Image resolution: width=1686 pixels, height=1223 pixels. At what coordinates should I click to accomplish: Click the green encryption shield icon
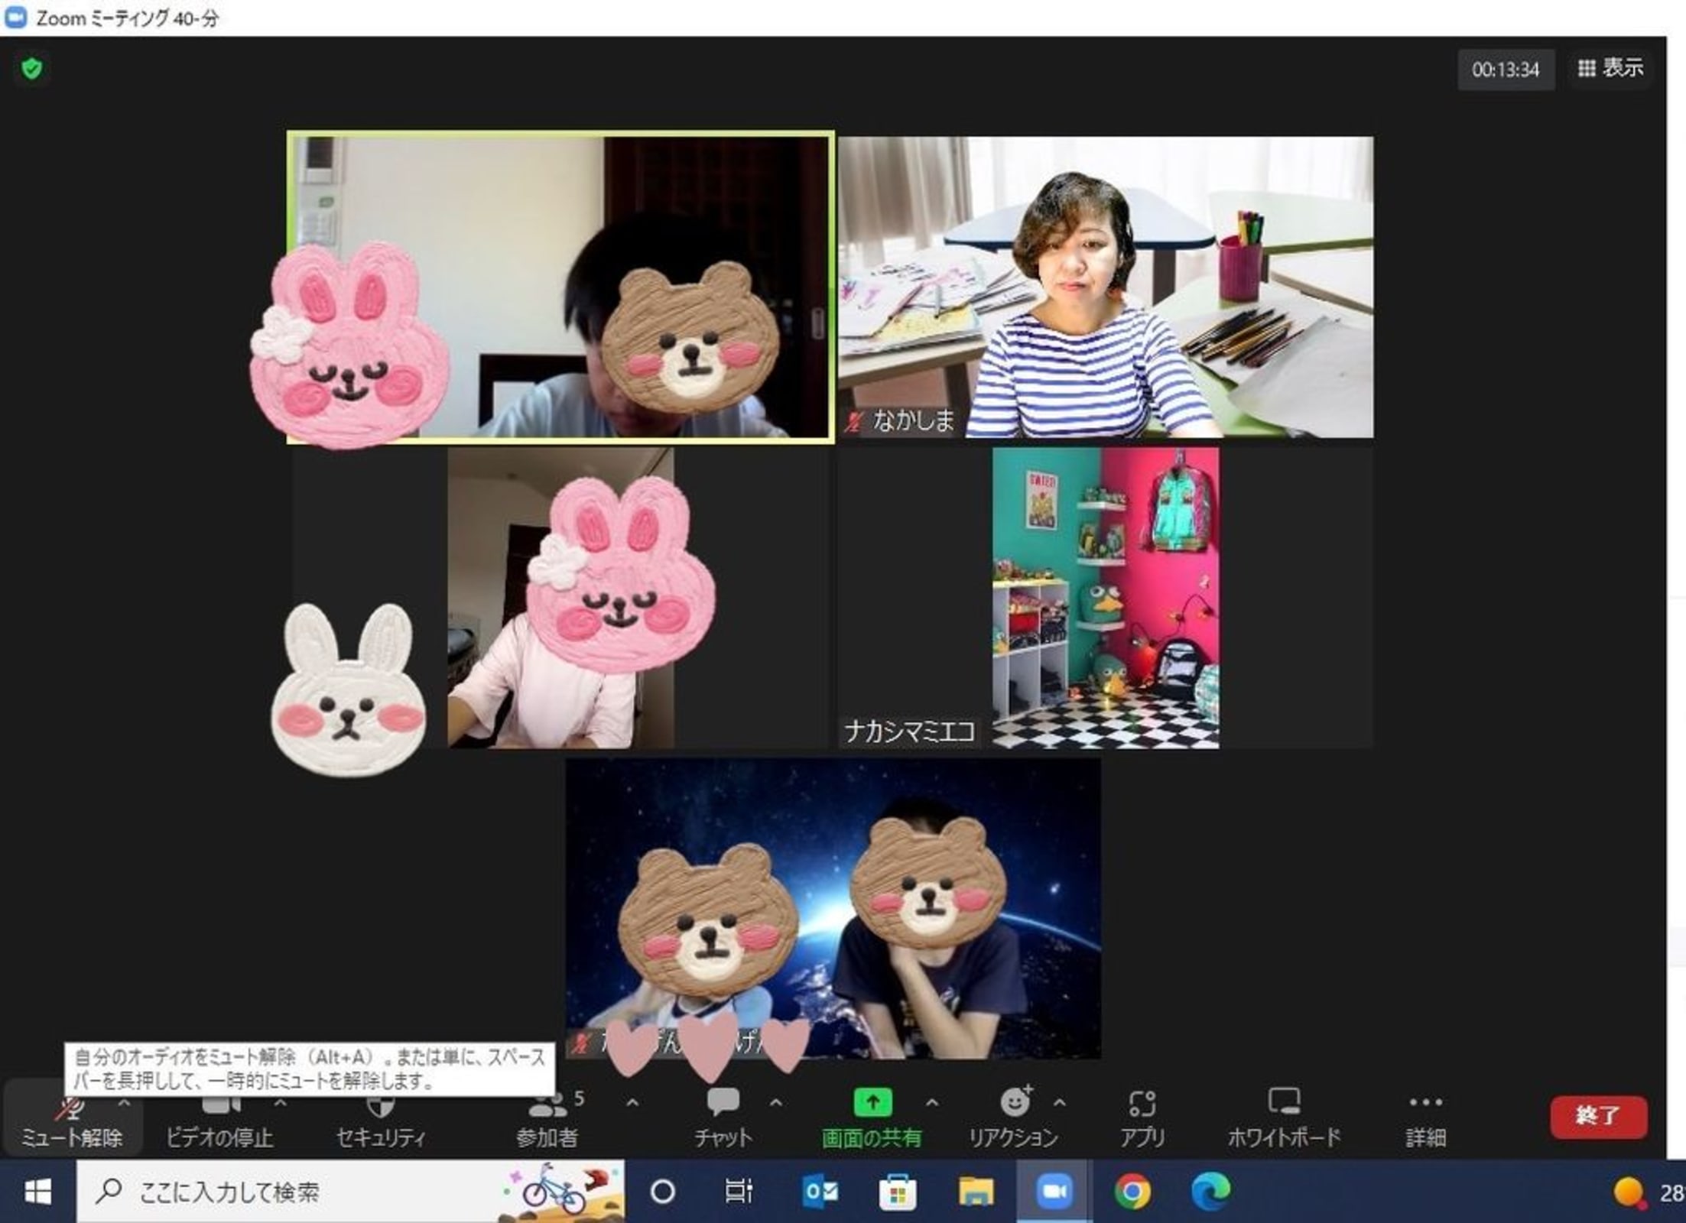[x=31, y=70]
